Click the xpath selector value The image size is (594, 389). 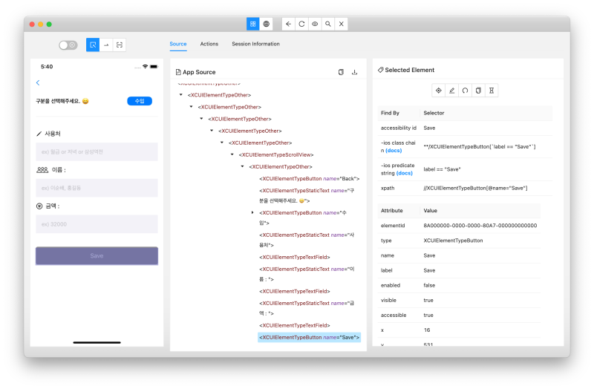[475, 188]
